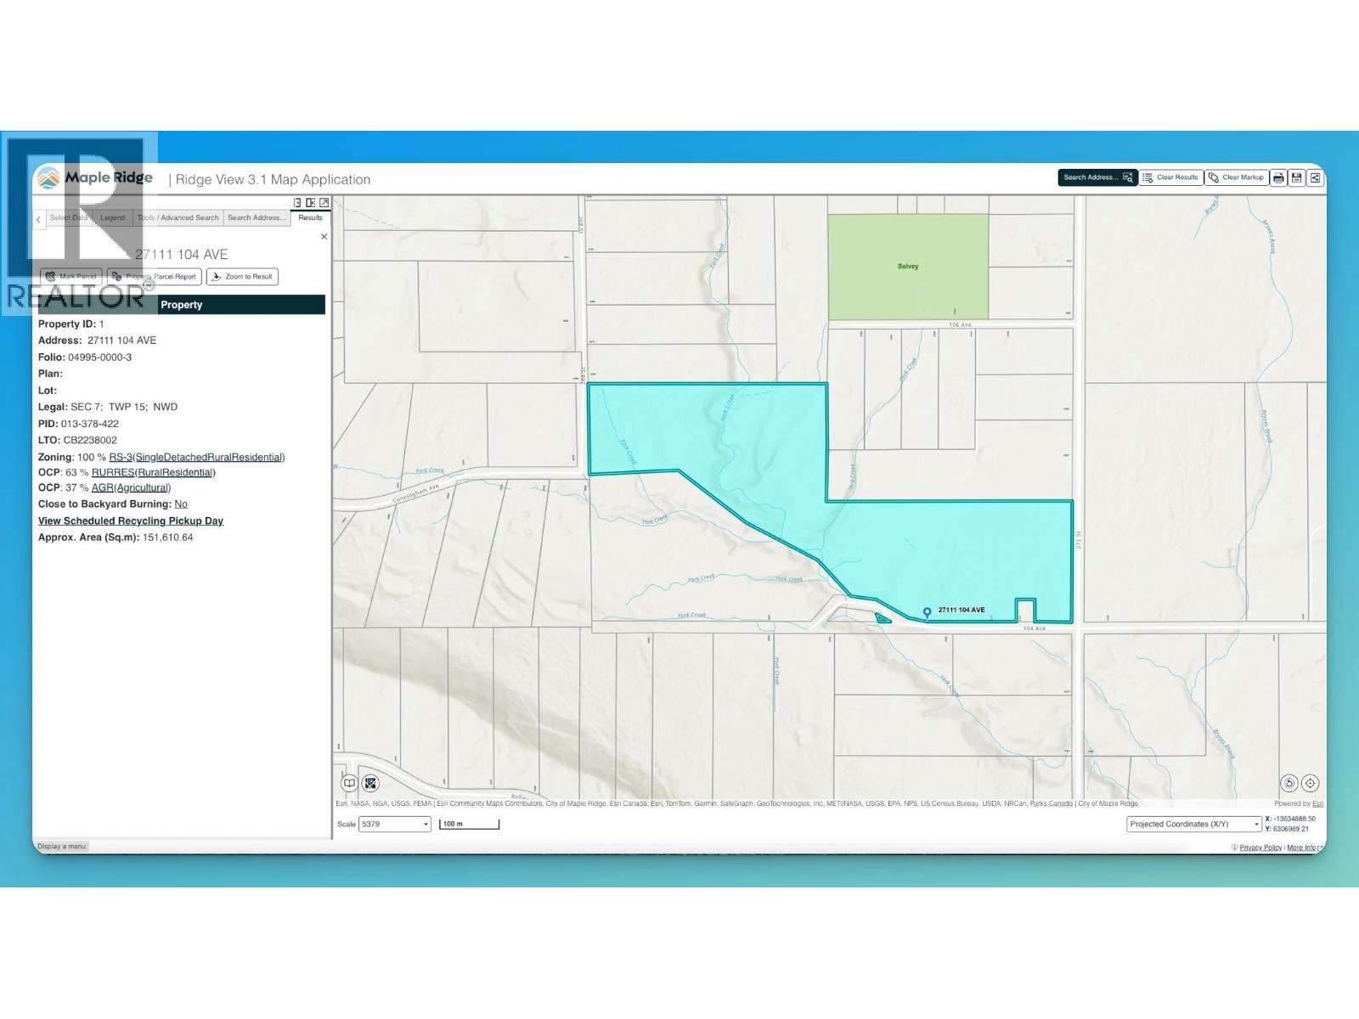The height and width of the screenshot is (1019, 1359).
Task: Click the save floppy disk icon
Action: (x=1296, y=177)
